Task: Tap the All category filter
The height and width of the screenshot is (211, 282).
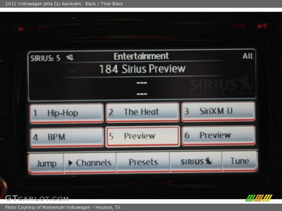Action: [x=247, y=56]
